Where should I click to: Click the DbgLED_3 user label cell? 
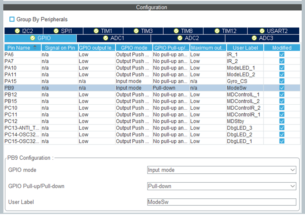click(x=245, y=128)
